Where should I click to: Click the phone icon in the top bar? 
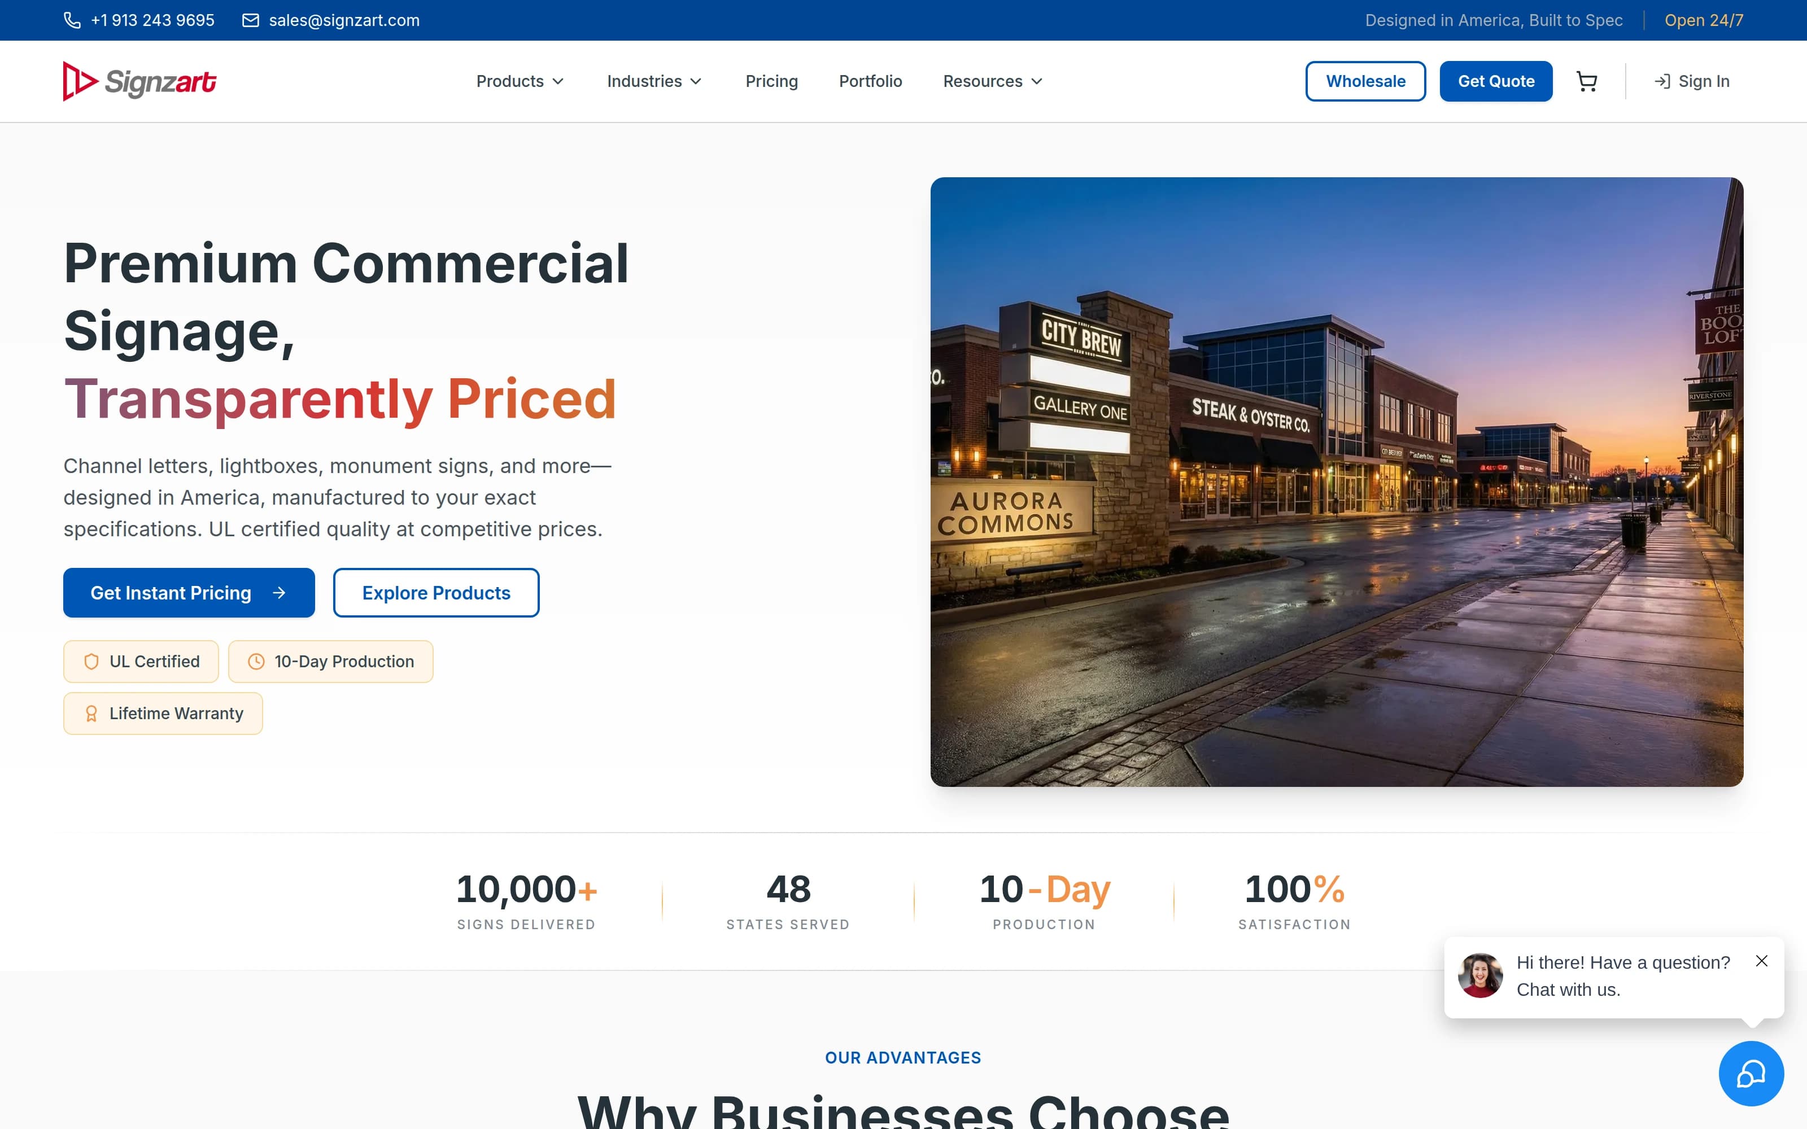click(x=72, y=20)
